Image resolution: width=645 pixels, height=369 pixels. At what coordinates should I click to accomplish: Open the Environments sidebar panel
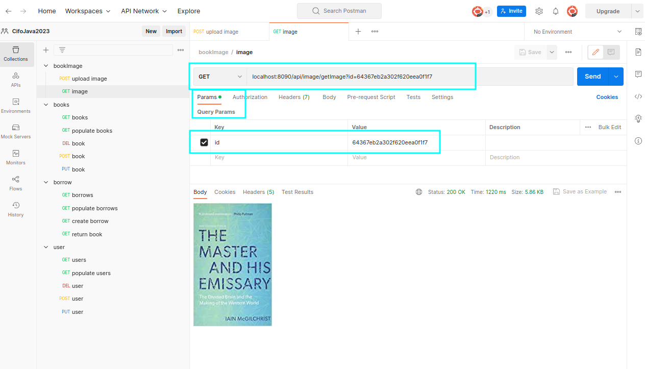(16, 106)
